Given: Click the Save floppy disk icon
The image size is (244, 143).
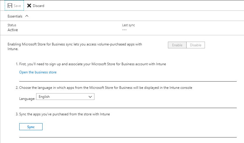Looking at the screenshot, I should tap(10, 6).
